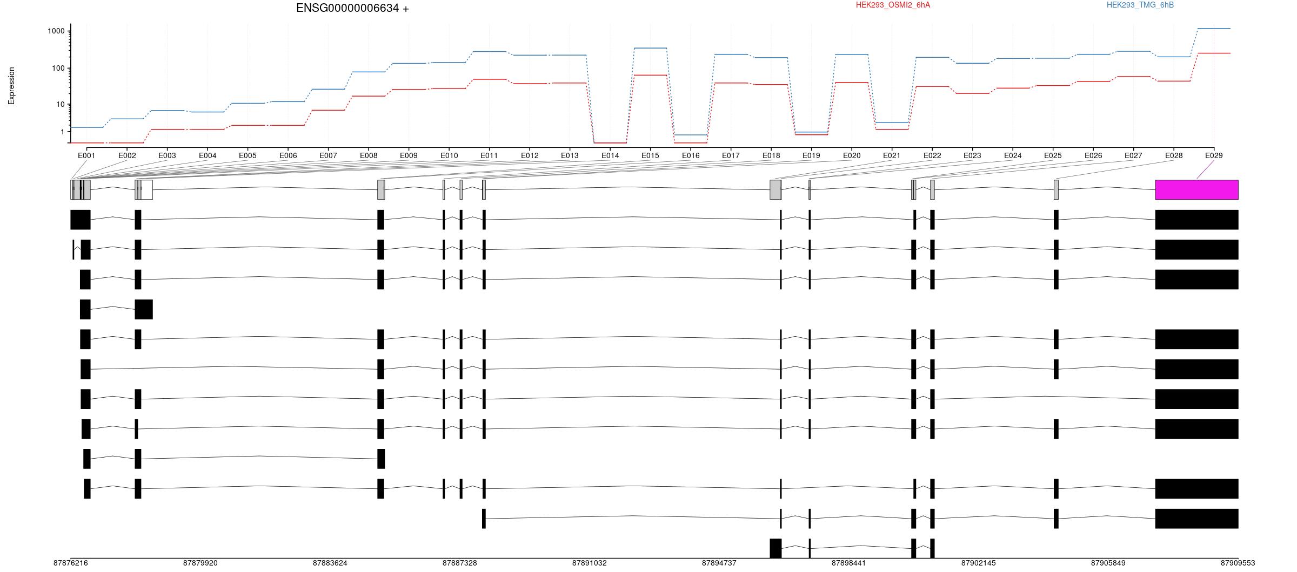Select the HEK293_OSMI2_6hA legend label
Screen dimensions: 1297x572
[x=893, y=5]
